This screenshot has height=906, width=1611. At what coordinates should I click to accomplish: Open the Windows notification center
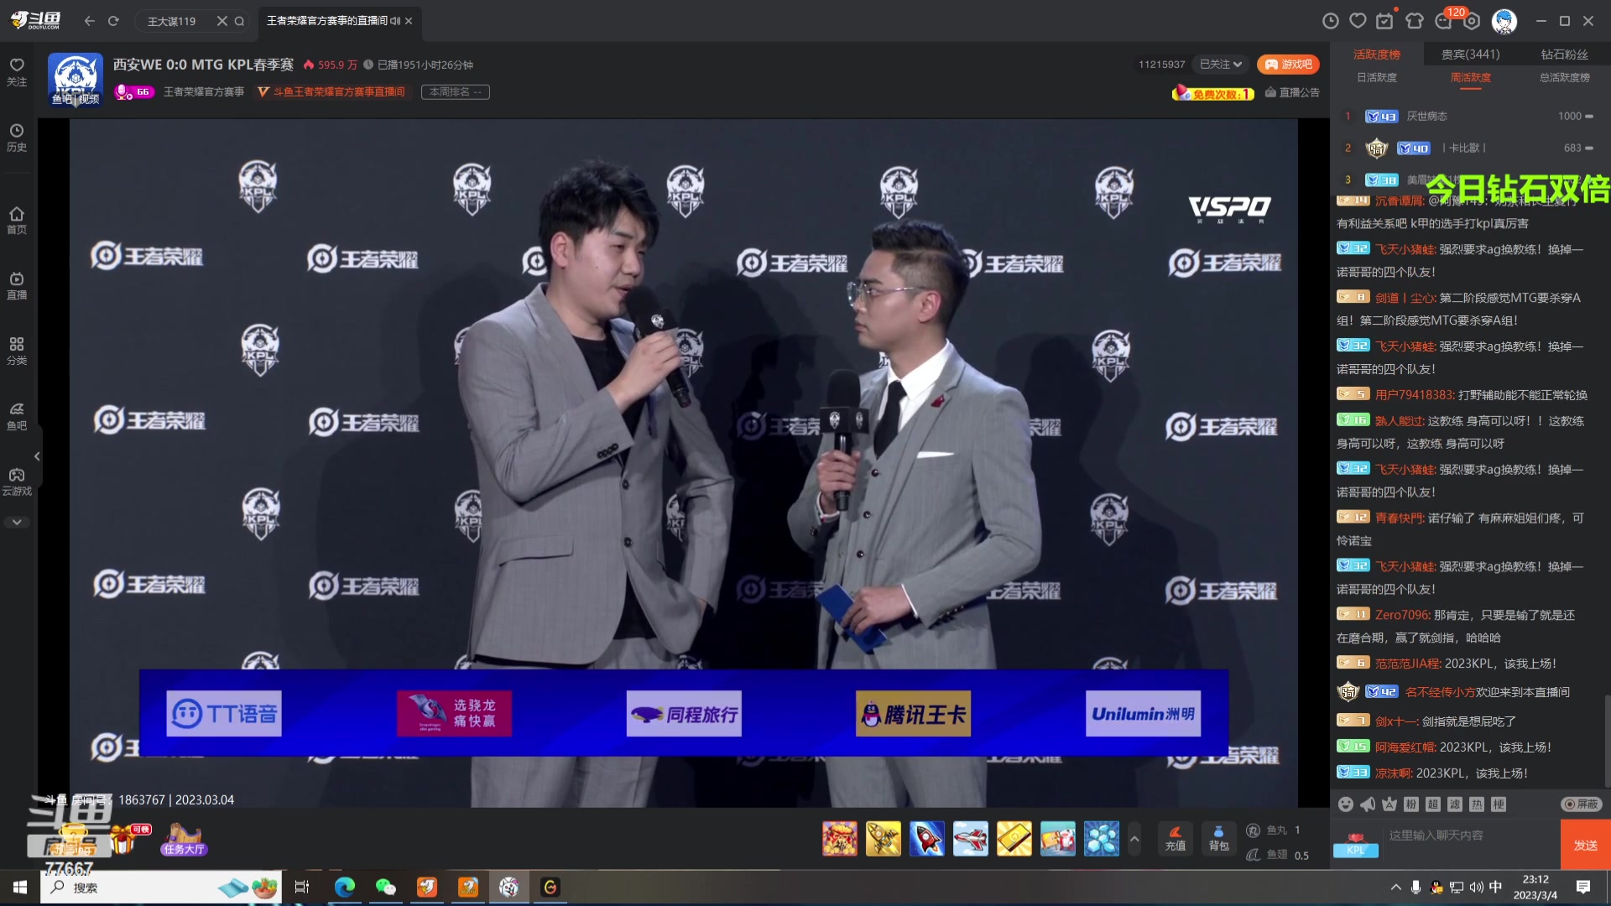(1583, 888)
